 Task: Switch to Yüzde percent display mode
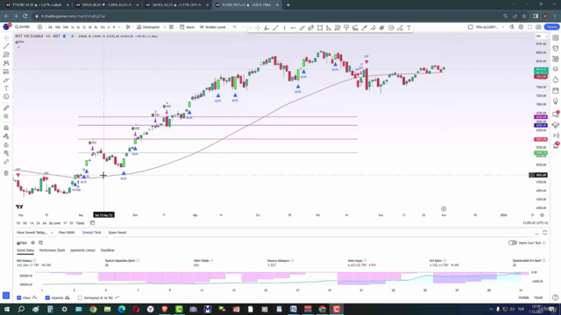pos(538,297)
